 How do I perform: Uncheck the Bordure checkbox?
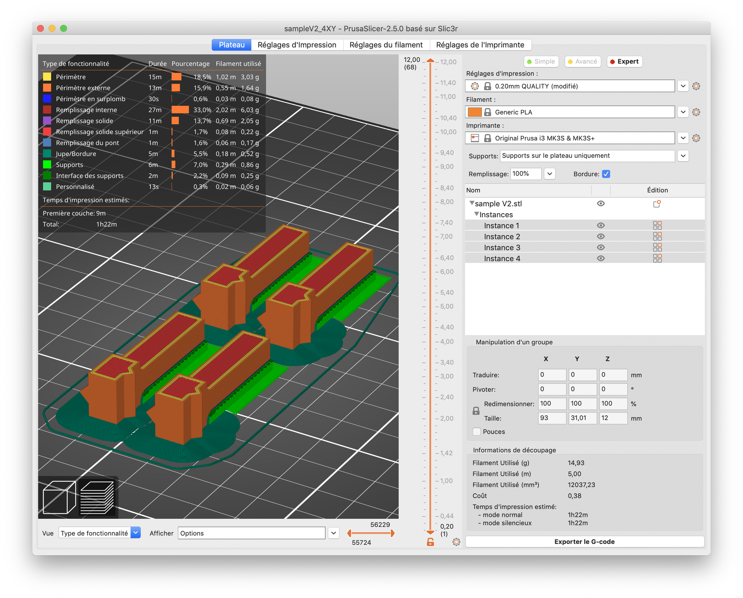[x=606, y=174]
